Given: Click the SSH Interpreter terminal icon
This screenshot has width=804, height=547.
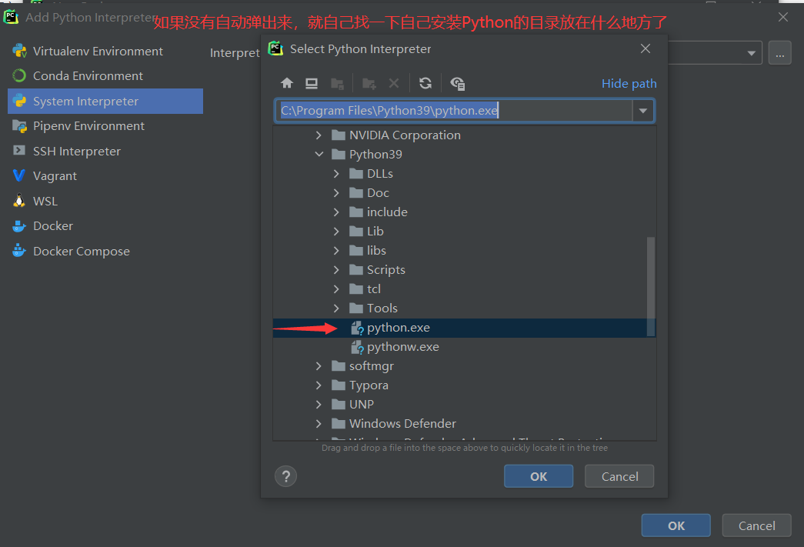Looking at the screenshot, I should coord(19,151).
